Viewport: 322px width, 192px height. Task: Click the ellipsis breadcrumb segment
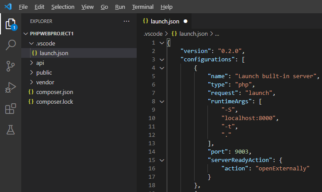point(217,34)
